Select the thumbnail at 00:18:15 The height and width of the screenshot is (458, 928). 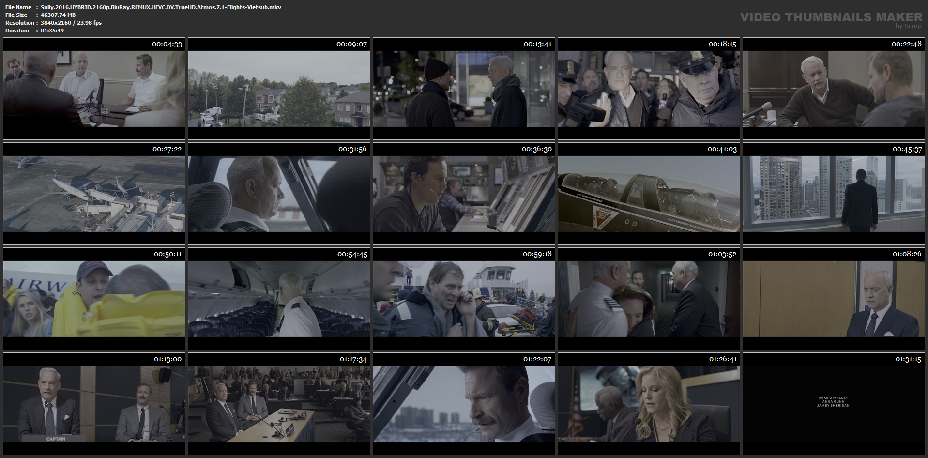point(649,89)
